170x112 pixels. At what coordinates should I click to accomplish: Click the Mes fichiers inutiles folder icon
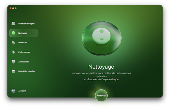click(x=13, y=71)
